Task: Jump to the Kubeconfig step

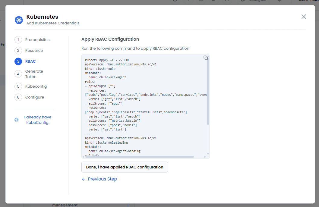Action: pyautogui.click(x=36, y=86)
